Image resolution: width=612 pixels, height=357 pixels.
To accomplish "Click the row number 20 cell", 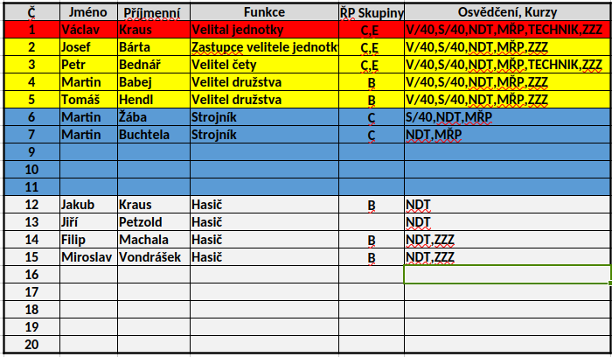I will pos(31,345).
